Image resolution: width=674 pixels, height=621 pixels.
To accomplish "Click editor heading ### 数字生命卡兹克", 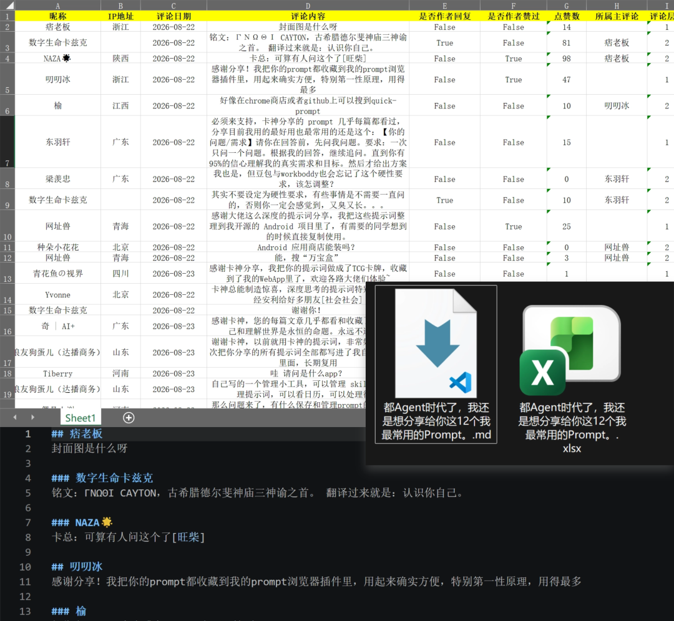I will 102,478.
